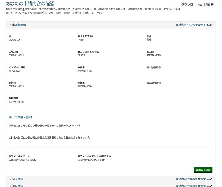Click the ダウンロード link text
This screenshot has height=187, width=222.
pyautogui.click(x=189, y=4)
